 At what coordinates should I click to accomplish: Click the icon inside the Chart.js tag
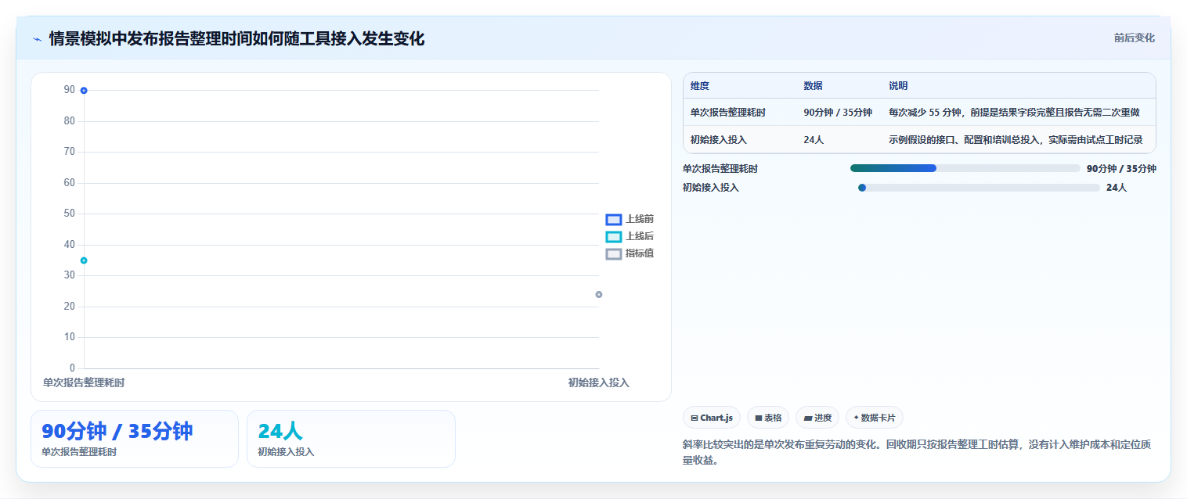[695, 418]
